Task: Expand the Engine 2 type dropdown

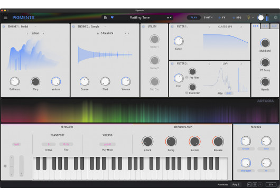Action: click(x=105, y=26)
